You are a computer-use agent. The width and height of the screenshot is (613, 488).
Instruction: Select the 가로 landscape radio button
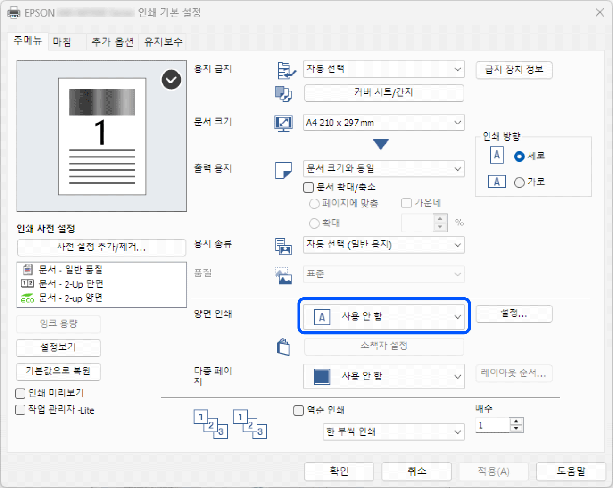[519, 182]
